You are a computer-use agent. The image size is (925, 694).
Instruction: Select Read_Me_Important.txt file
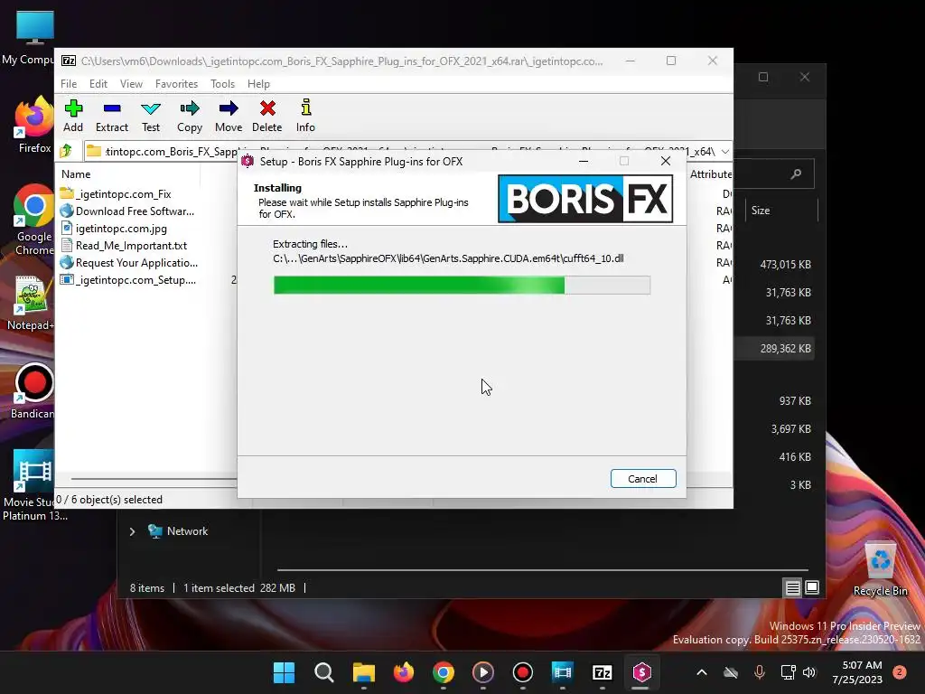123,245
